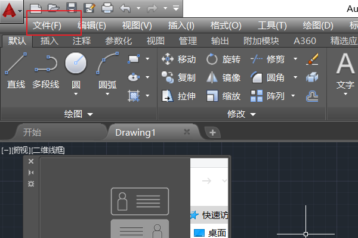Expand the redo history dropdown arrow

click(165, 8)
